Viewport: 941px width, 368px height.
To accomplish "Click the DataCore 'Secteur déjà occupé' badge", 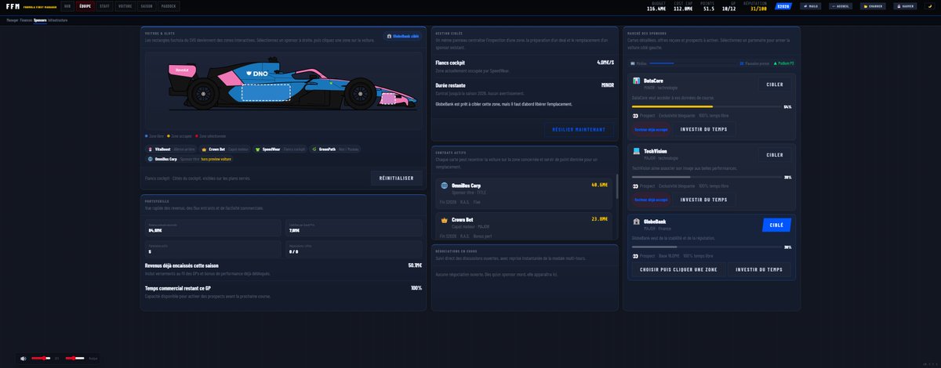I will [651, 129].
